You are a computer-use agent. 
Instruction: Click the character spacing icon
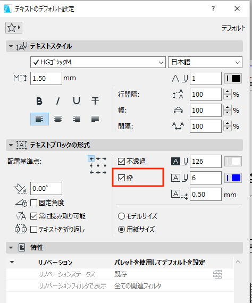pyautogui.click(x=178, y=126)
